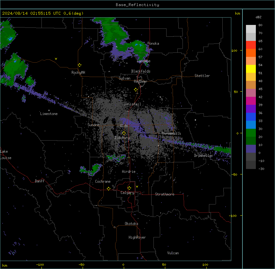
Task: Click the Didsbury city label
Action: (x=122, y=138)
